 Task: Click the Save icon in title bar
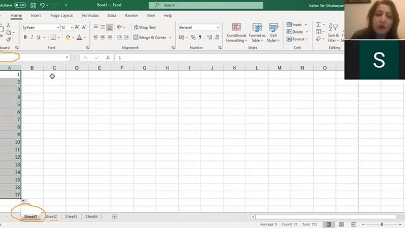pos(34,5)
